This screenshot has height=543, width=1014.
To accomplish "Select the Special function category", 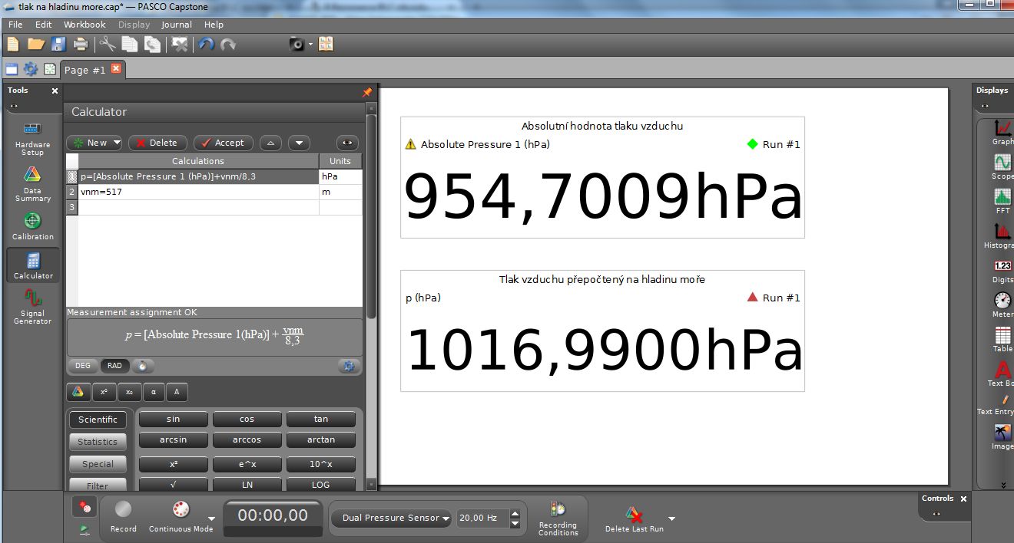I will (98, 464).
